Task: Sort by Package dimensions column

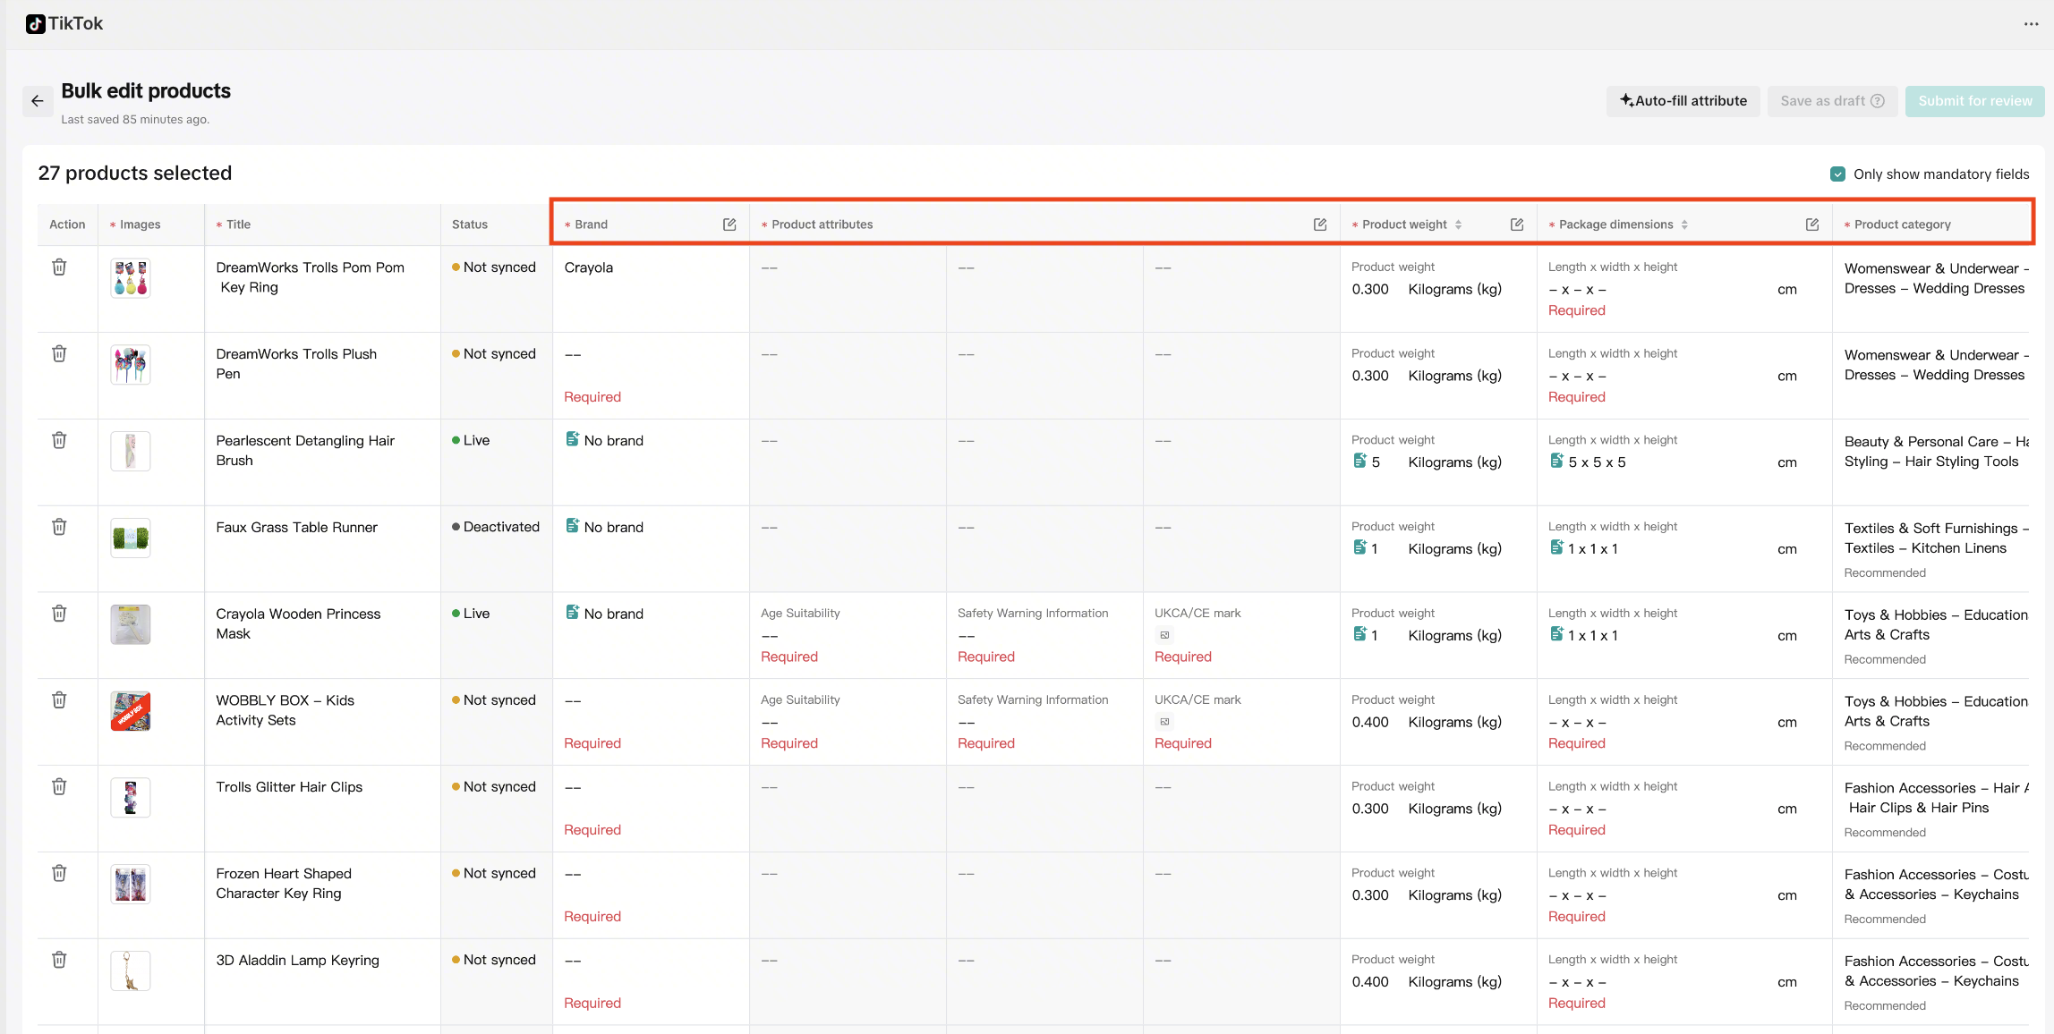Action: [x=1684, y=225]
